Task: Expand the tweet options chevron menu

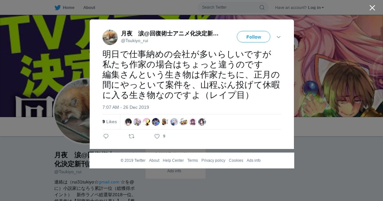Action: tap(279, 37)
